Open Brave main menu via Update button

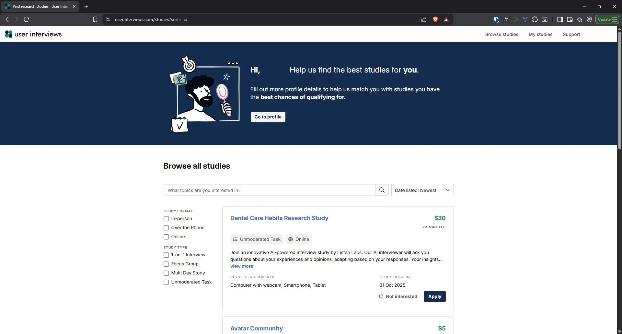click(x=607, y=19)
